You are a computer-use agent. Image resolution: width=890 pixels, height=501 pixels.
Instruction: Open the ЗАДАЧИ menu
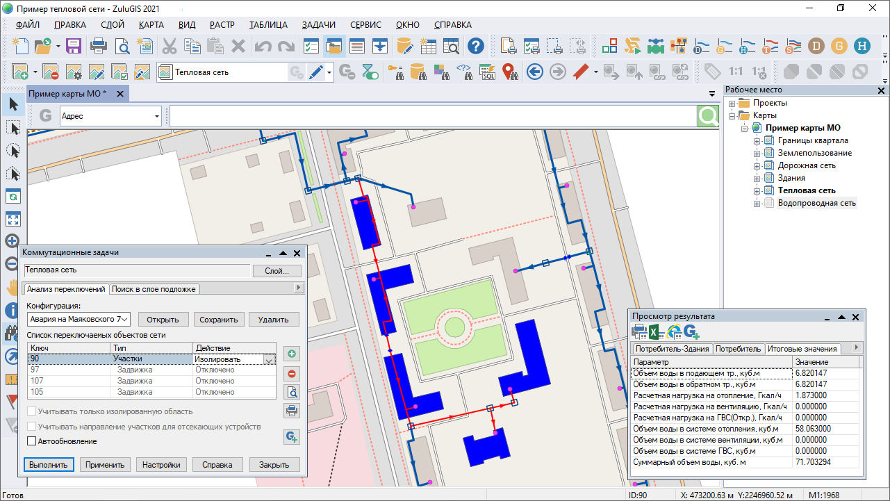click(318, 24)
